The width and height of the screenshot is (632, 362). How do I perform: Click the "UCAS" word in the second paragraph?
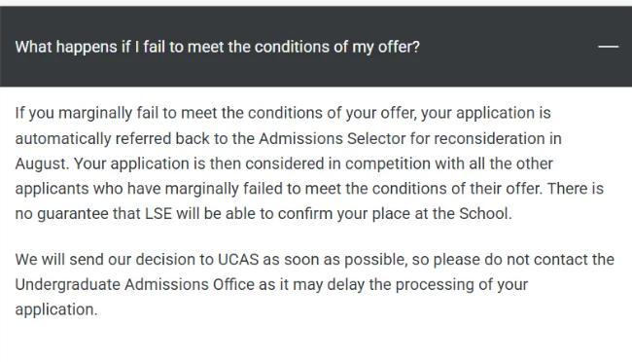pyautogui.click(x=238, y=260)
